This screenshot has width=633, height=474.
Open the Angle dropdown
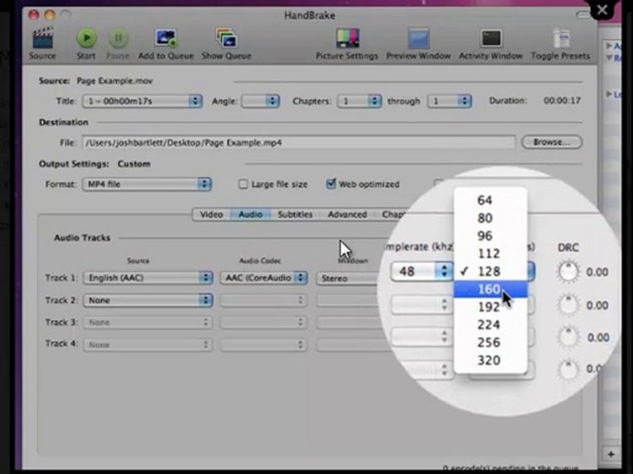click(260, 101)
